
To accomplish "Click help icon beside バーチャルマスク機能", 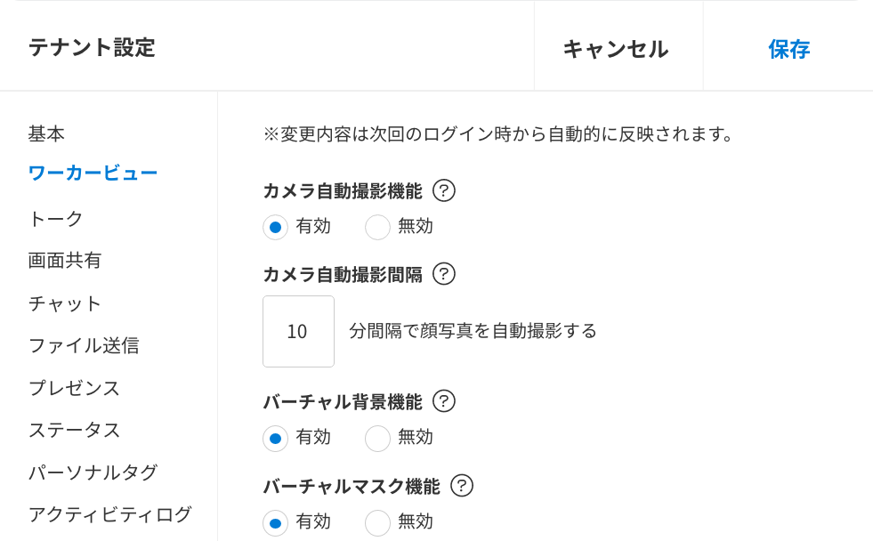I will [x=461, y=486].
